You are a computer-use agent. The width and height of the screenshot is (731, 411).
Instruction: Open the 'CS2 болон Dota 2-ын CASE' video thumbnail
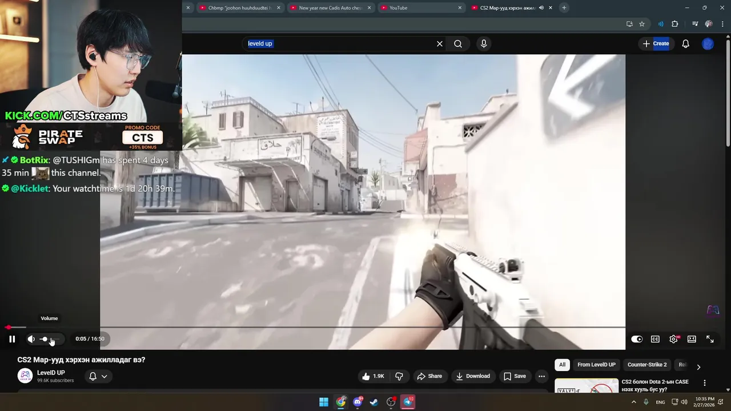click(587, 386)
